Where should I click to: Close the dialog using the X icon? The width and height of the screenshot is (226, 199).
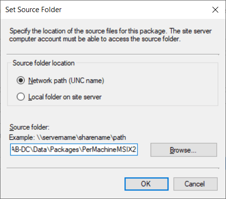[215, 10]
